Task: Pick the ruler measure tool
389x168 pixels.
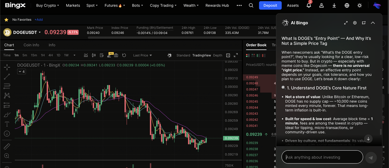Action: (7, 146)
